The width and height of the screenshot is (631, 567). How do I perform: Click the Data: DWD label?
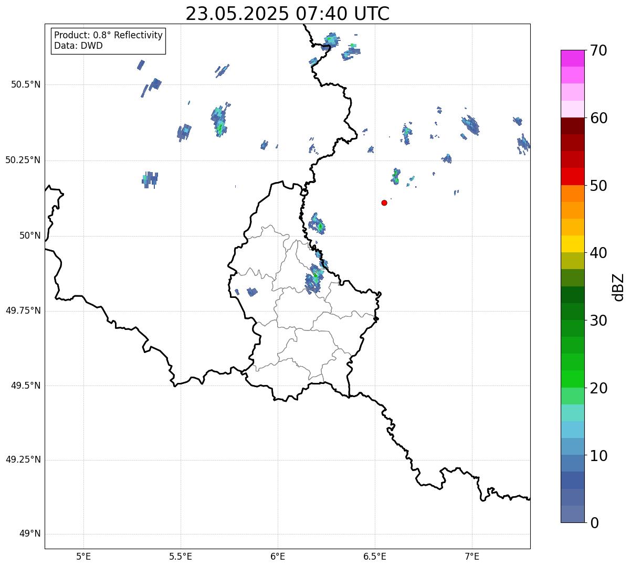click(78, 46)
